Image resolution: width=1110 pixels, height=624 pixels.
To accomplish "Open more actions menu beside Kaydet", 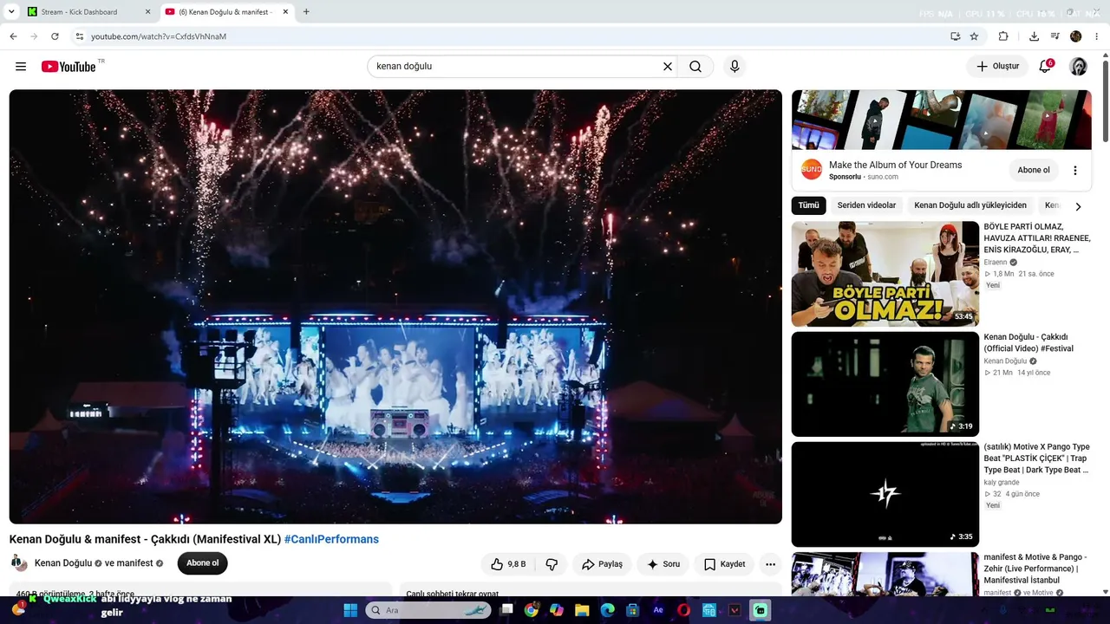I will pyautogui.click(x=770, y=564).
